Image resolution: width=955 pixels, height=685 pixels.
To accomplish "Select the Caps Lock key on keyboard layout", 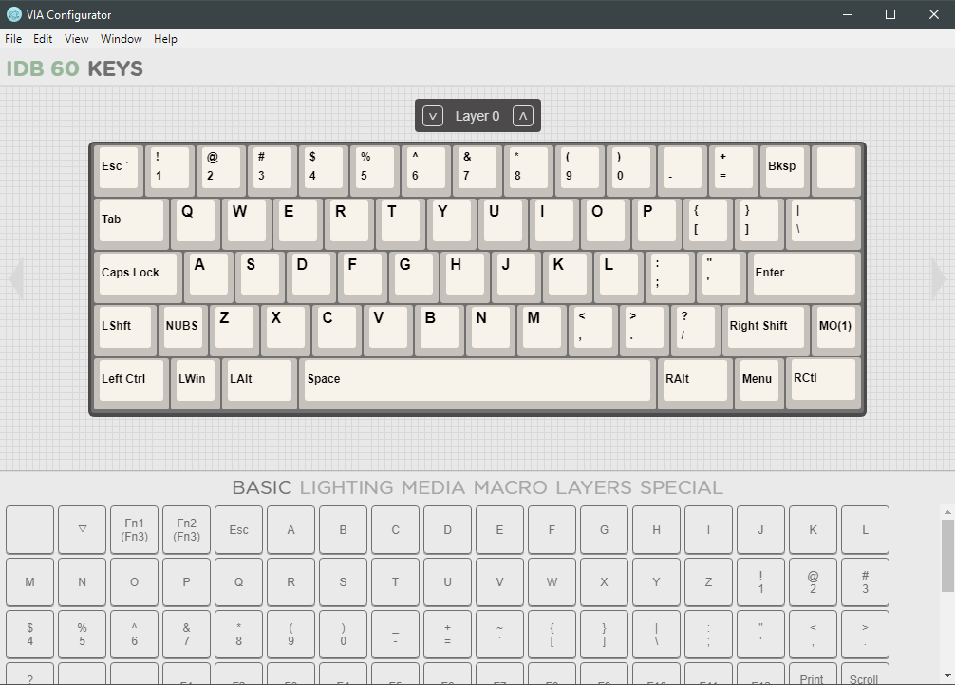I will [138, 274].
